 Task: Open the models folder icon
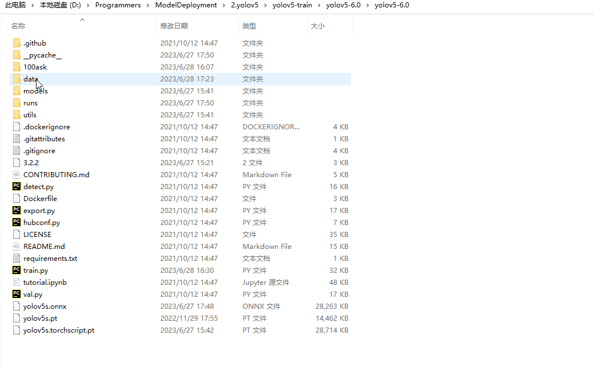(15, 91)
